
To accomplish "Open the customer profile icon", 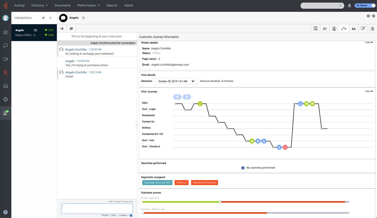I will click(x=334, y=28).
